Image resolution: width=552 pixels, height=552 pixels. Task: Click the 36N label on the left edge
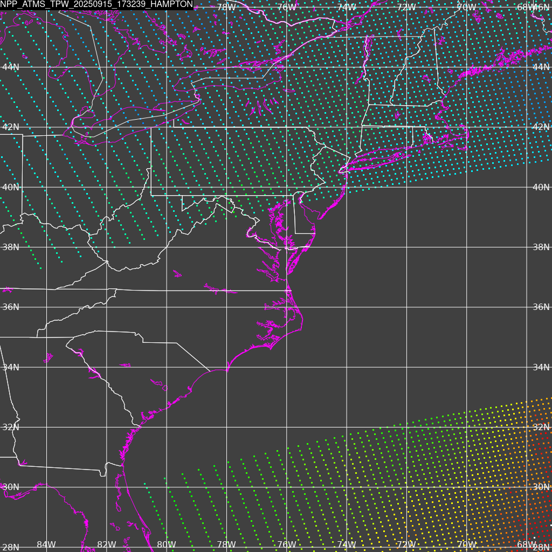tap(11, 307)
